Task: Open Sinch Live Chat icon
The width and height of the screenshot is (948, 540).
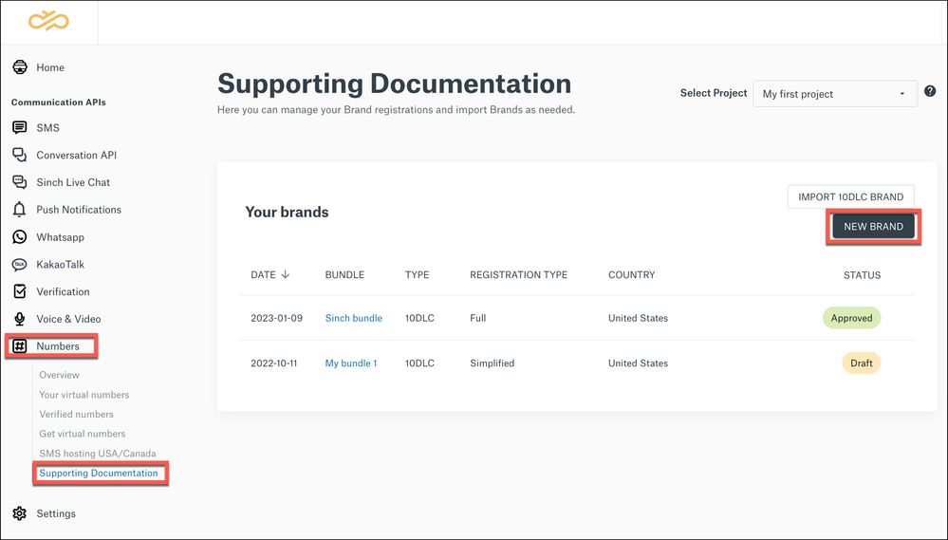Action: pos(19,182)
